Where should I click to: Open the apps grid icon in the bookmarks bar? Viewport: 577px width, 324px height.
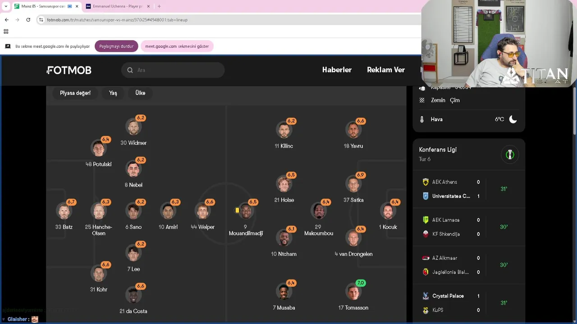click(6, 31)
